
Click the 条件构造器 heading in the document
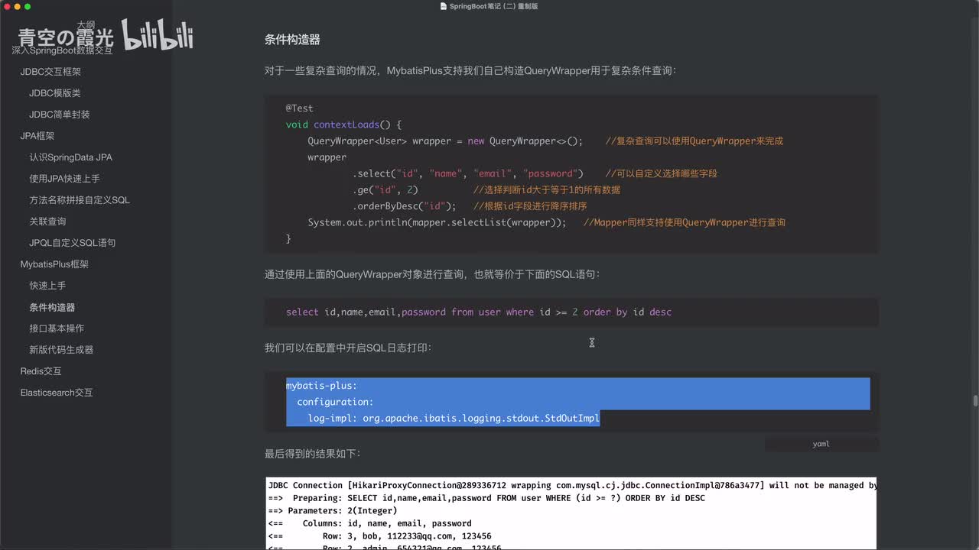(x=292, y=40)
